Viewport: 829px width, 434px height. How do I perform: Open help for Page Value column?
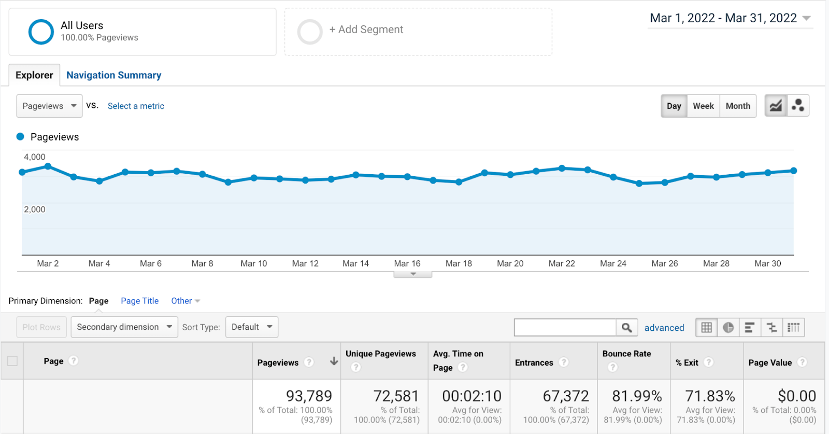(x=802, y=362)
